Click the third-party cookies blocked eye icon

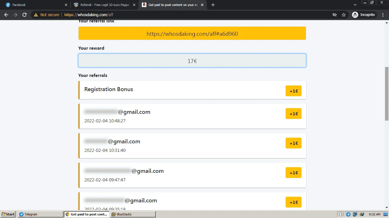(335, 15)
